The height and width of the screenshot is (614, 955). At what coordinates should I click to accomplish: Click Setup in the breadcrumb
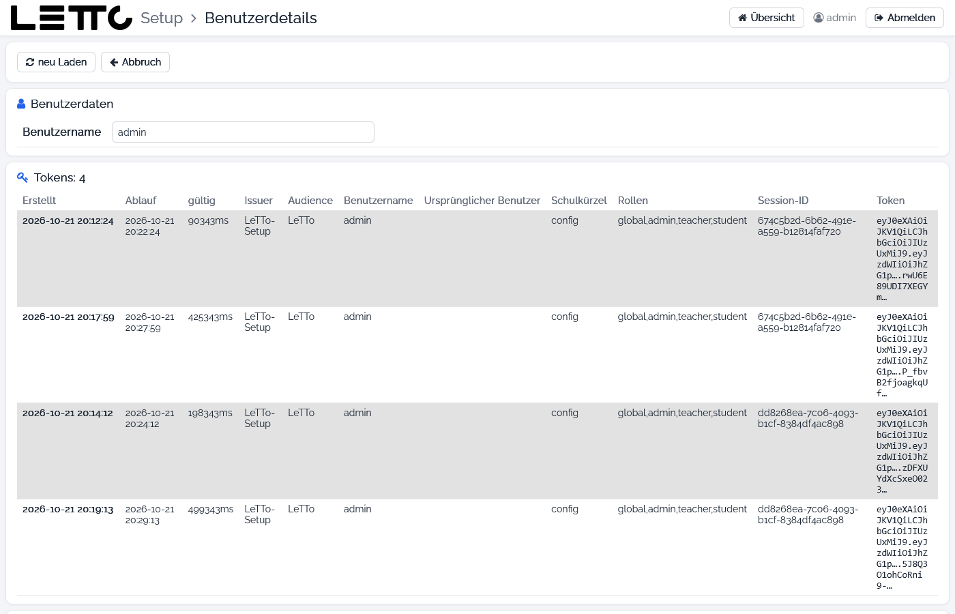point(162,18)
